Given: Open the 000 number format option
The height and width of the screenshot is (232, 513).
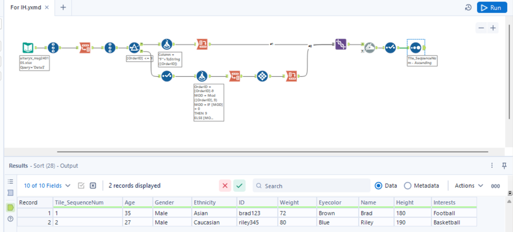Looking at the screenshot, I should [496, 186].
